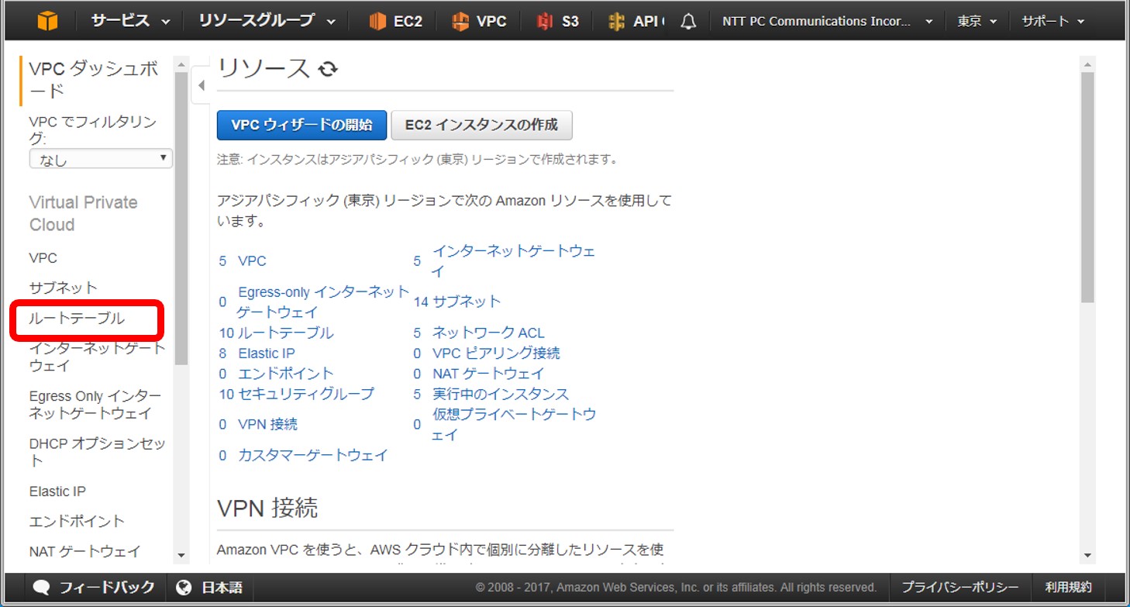Refresh resources with the reload icon
Viewport: 1130px width, 607px height.
[328, 69]
